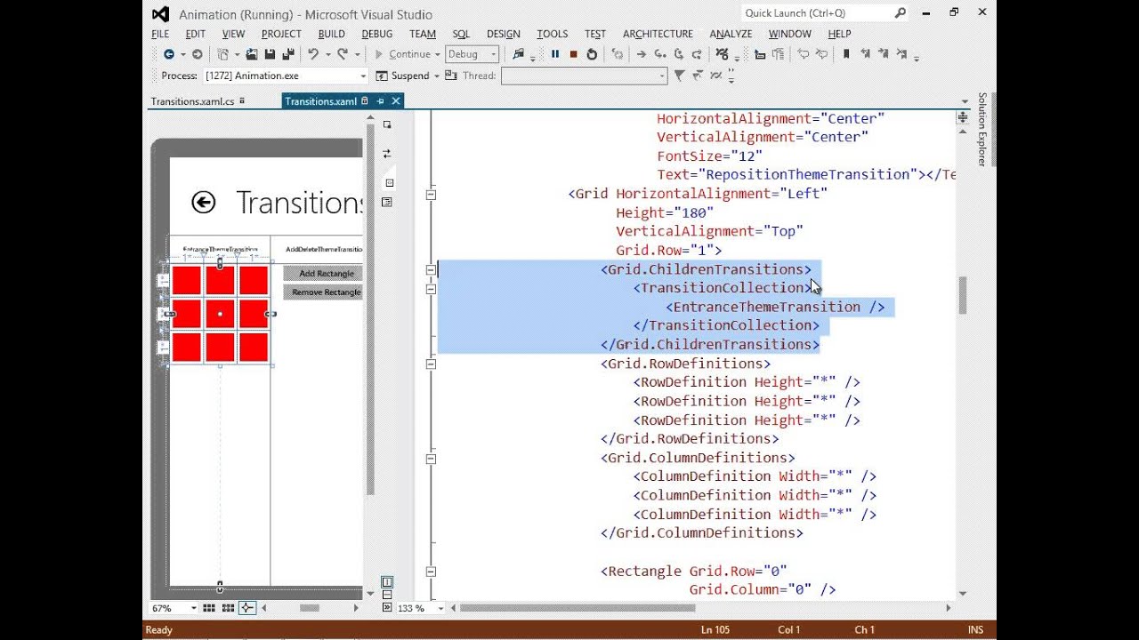Click the Save All toolbar icon
This screenshot has width=1139, height=640.
[288, 54]
